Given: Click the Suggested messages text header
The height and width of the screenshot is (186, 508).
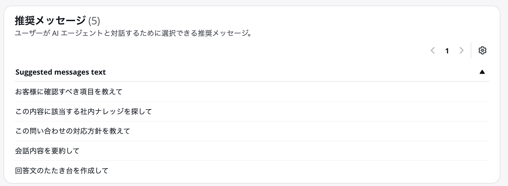Looking at the screenshot, I should pyautogui.click(x=60, y=72).
